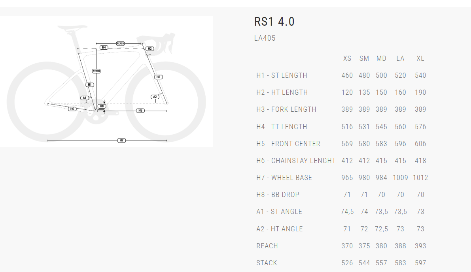Click the bike geometry diagram's saddle

72,28
